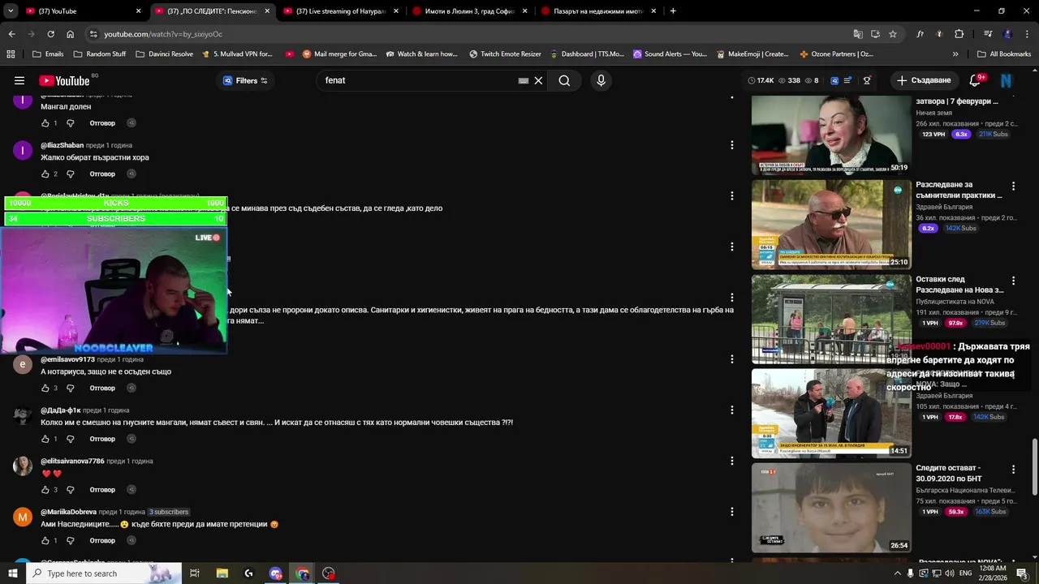
Task: Open options for the 'Оставки след Разследване на Нова' video
Action: point(1013,280)
